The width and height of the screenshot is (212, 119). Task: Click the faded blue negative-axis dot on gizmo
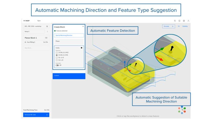pyautogui.click(x=182, y=113)
